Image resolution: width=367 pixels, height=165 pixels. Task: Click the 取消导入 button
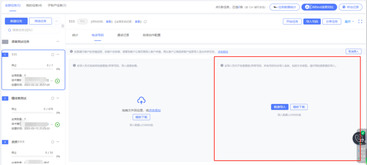(x=353, y=51)
